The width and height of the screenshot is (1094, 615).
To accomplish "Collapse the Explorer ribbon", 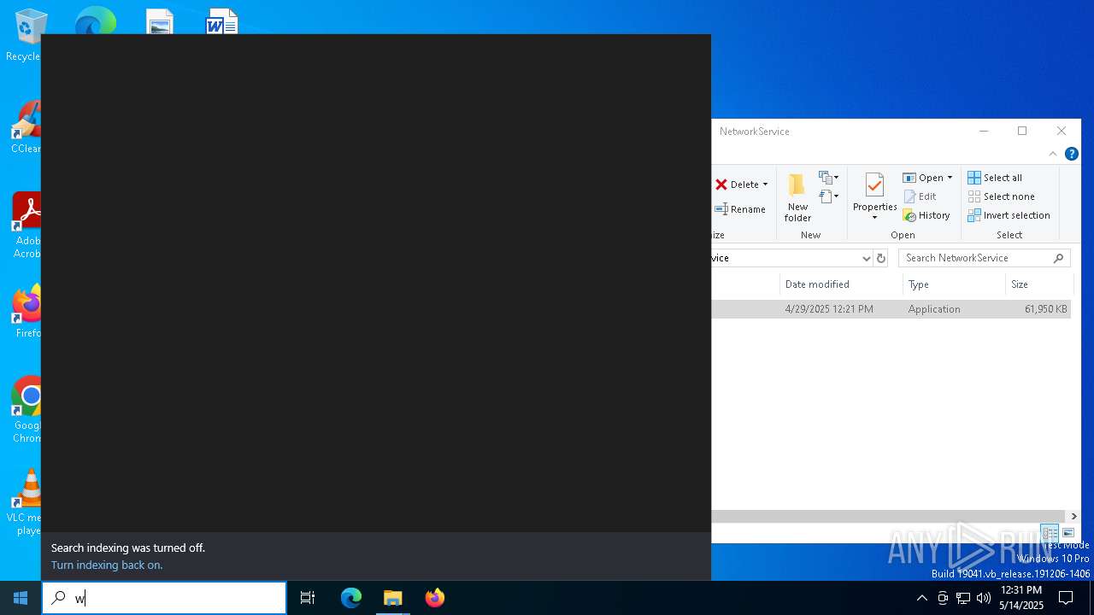I will click(1053, 154).
